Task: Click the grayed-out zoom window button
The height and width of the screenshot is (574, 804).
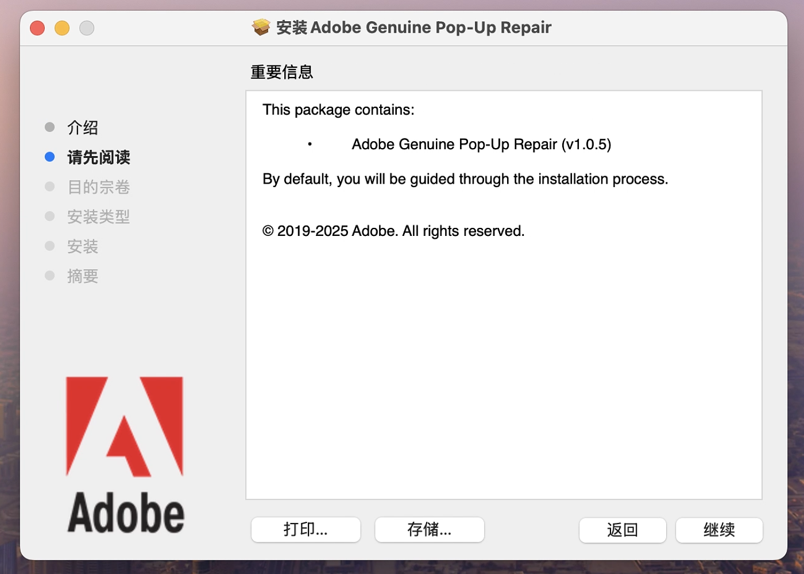Action: click(x=87, y=28)
